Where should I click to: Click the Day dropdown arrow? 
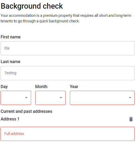click(x=26, y=98)
